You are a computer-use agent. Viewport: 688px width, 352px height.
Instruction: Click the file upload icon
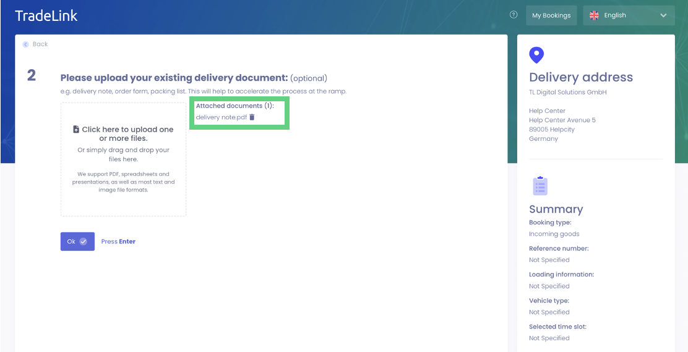(x=76, y=130)
